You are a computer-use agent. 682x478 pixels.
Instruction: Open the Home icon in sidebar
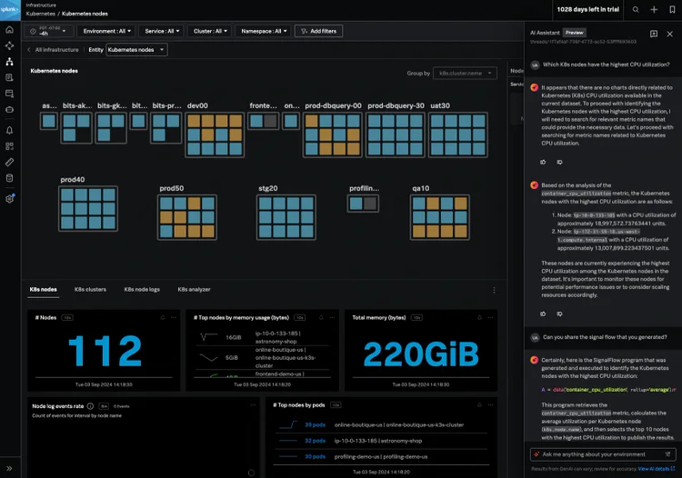point(9,30)
